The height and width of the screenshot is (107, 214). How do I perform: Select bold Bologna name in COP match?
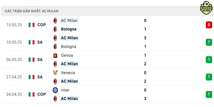click(x=69, y=29)
